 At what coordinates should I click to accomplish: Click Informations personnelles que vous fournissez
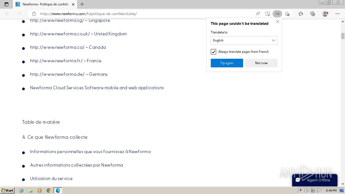(x=90, y=152)
